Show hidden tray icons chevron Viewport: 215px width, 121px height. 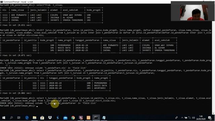[182, 118]
